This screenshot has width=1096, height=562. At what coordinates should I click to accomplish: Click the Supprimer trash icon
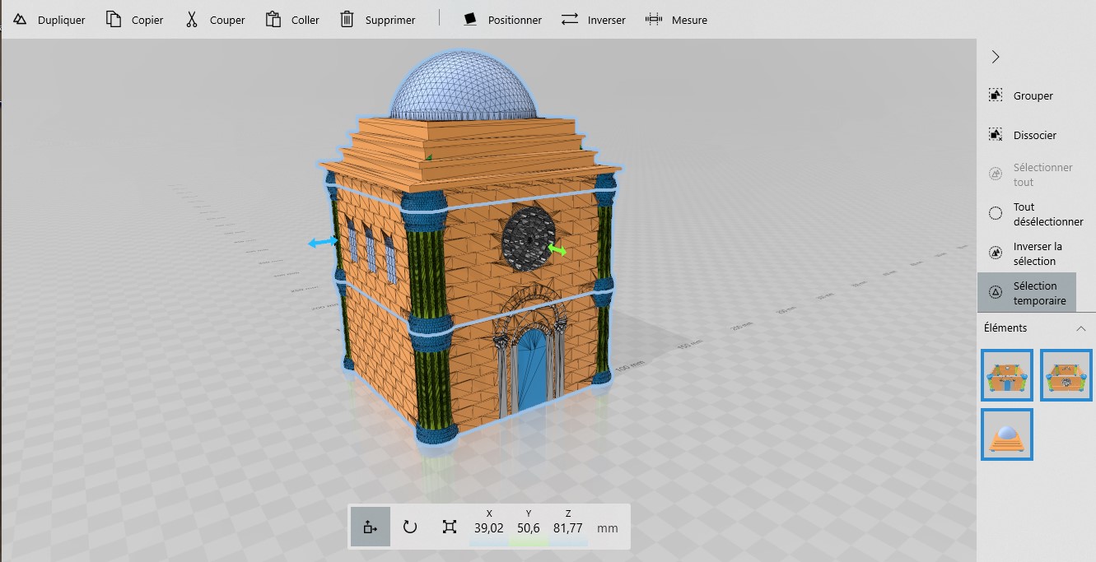tap(347, 20)
